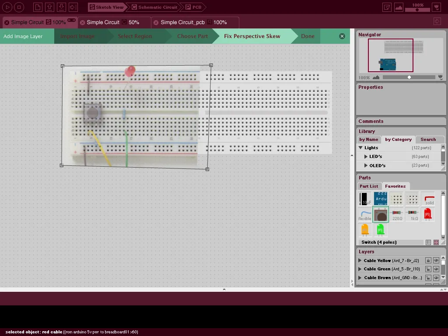Select the flexible blue wire part
Image resolution: width=448 pixels, height=336 pixels.
365,214
